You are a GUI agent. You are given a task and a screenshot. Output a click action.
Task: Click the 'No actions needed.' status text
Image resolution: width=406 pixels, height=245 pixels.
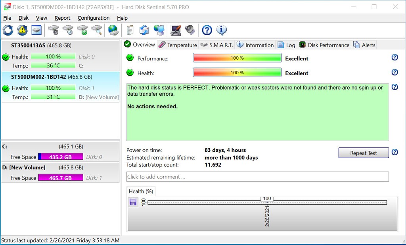(153, 106)
